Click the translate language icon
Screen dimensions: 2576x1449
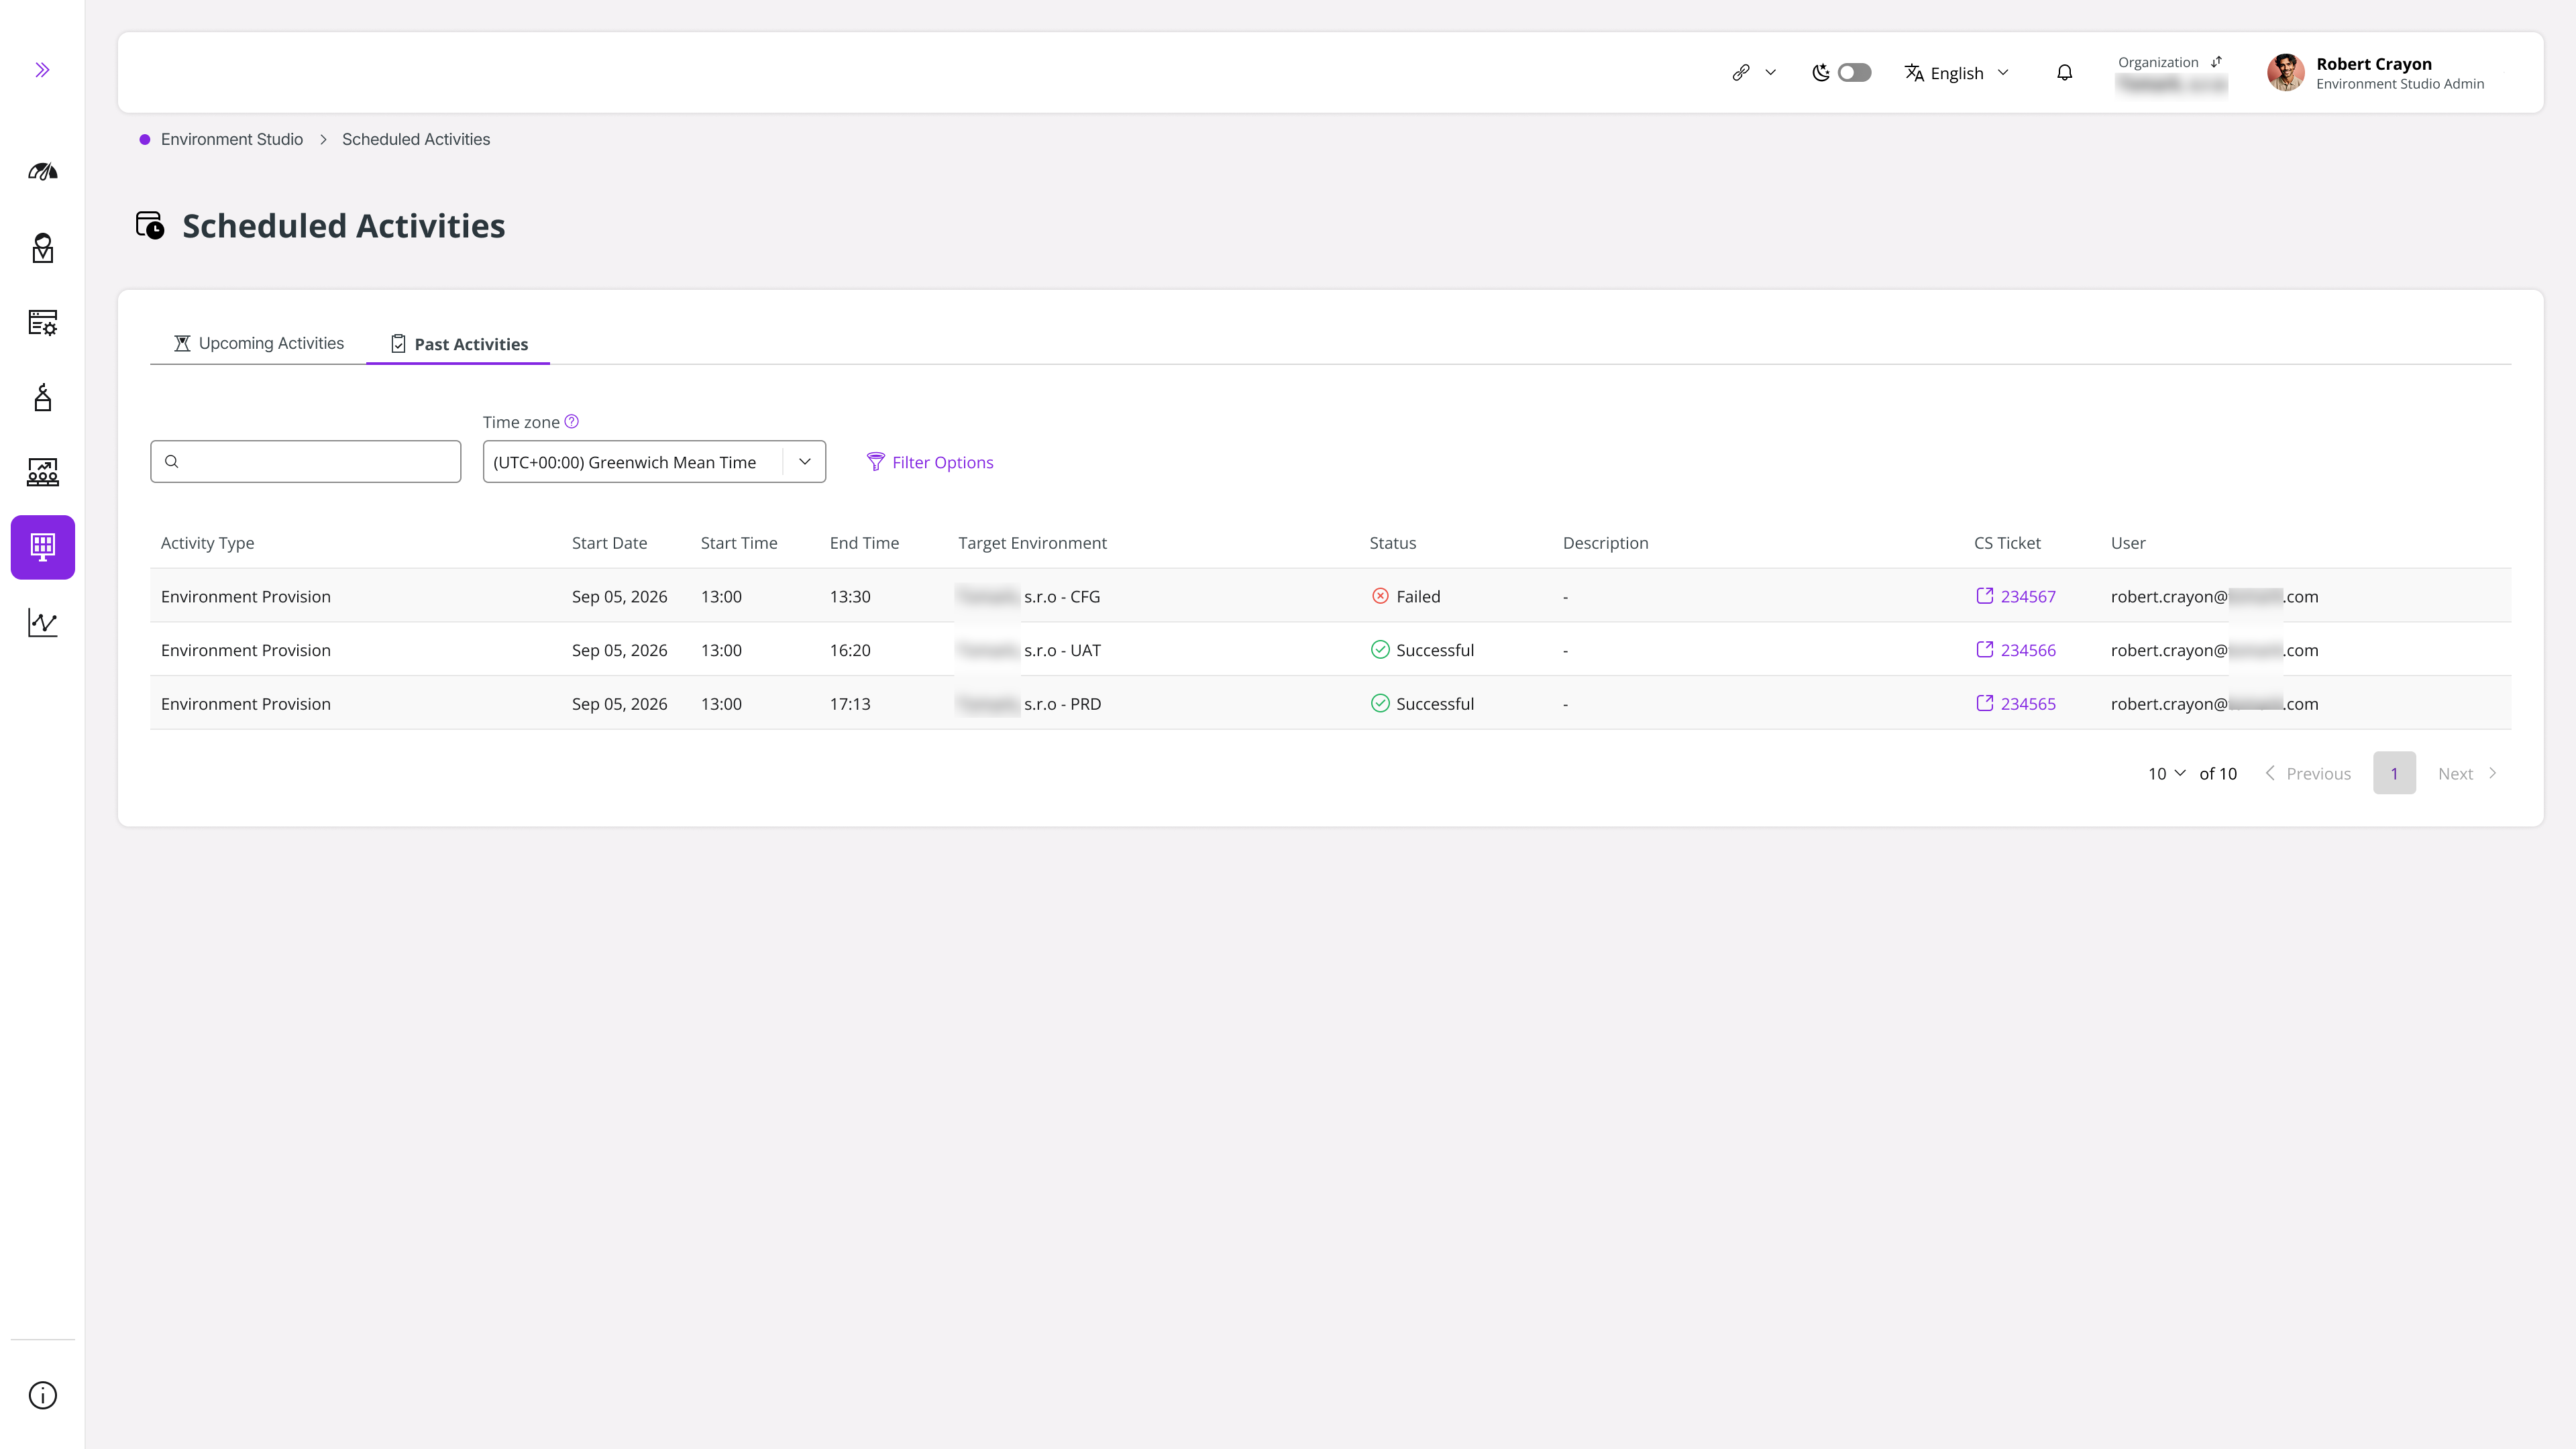click(x=1914, y=72)
